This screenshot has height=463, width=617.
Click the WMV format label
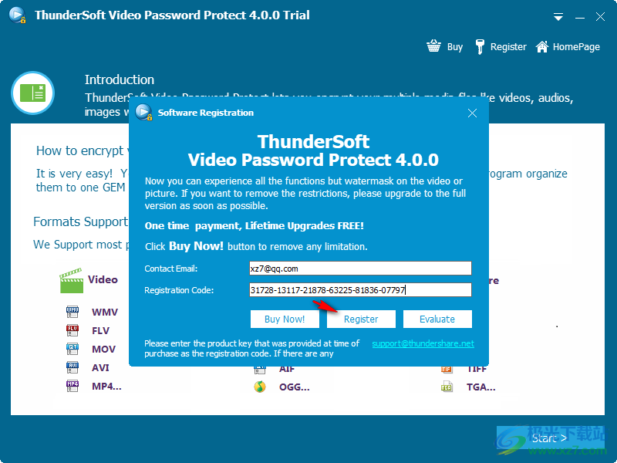pos(105,313)
